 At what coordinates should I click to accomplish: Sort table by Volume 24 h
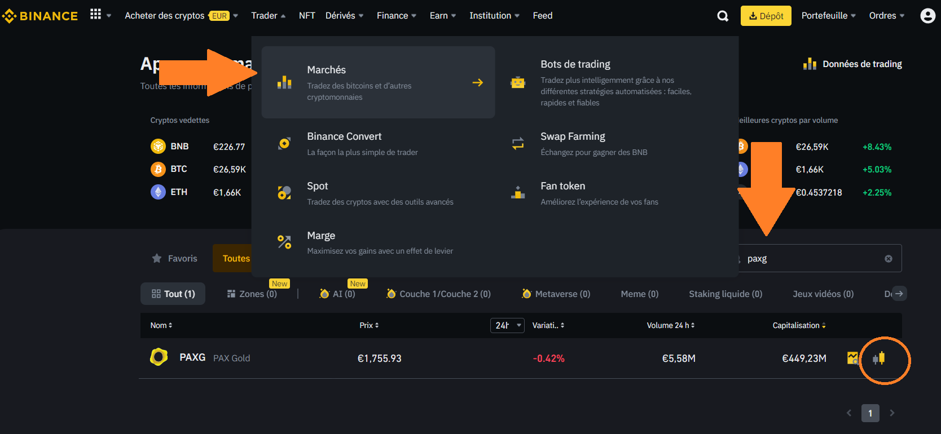[671, 325]
